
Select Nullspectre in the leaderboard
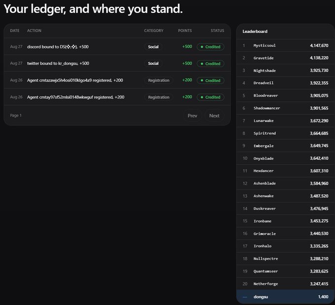[266, 259]
